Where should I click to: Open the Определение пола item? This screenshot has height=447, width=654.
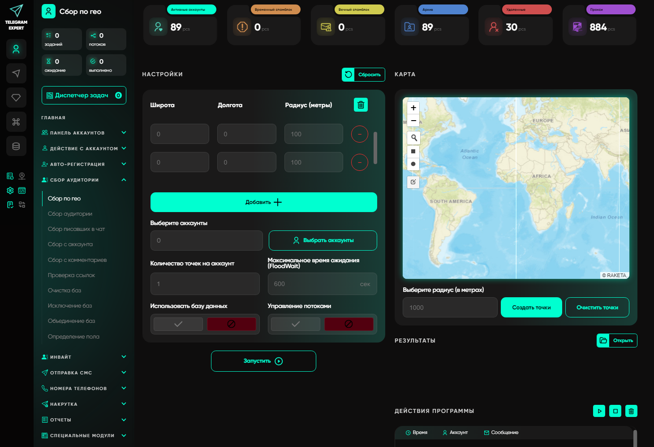73,337
